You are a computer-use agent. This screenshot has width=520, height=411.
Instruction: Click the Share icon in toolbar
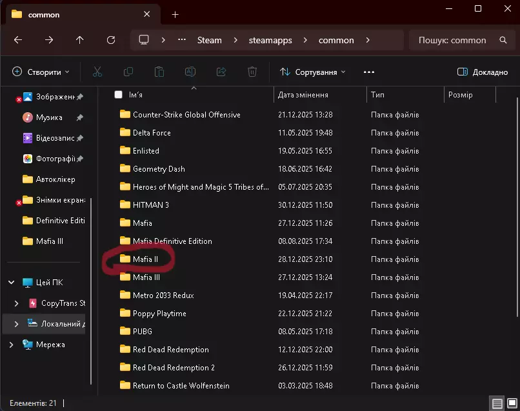pyautogui.click(x=221, y=72)
